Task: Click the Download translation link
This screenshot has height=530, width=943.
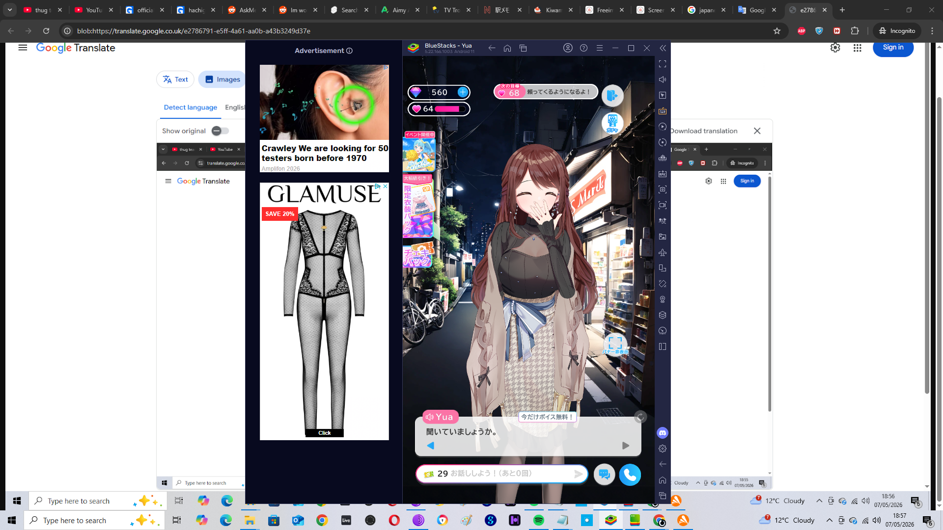Action: (704, 131)
